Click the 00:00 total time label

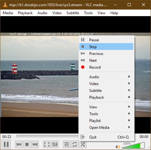144,137
